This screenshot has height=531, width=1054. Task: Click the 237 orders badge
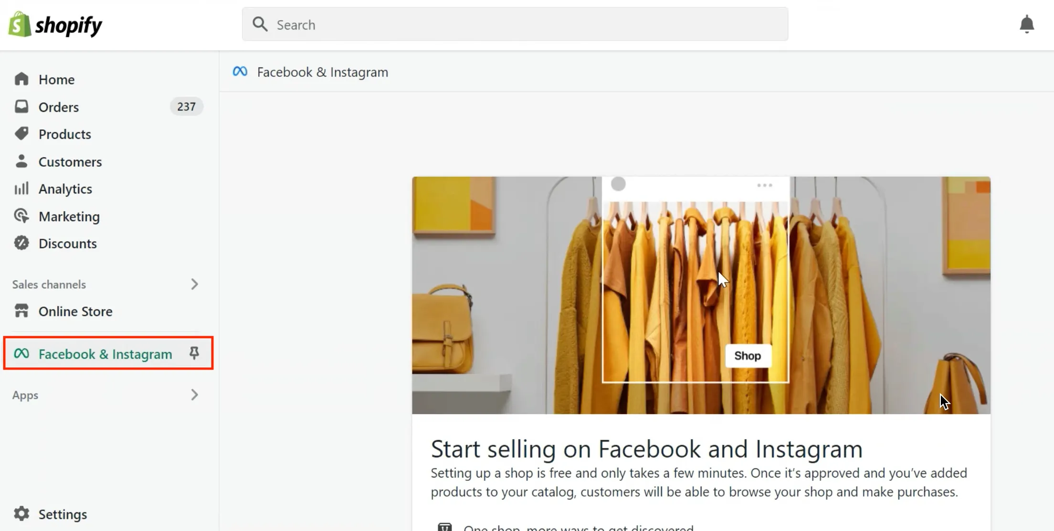(186, 106)
